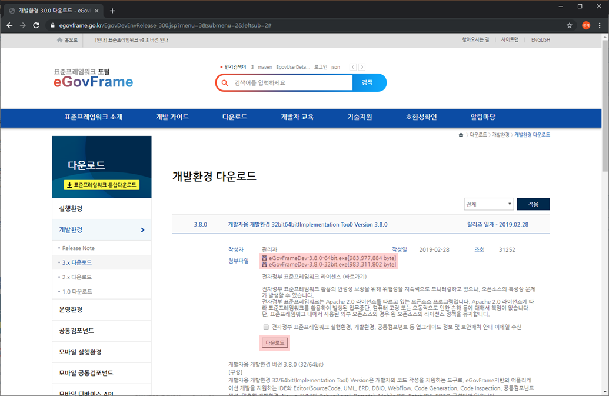Select 2.x 다운로드 sidebar item

click(x=77, y=277)
